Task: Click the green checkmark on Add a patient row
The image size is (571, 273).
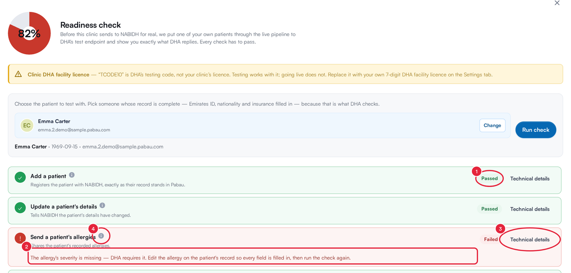Action: [x=20, y=177]
